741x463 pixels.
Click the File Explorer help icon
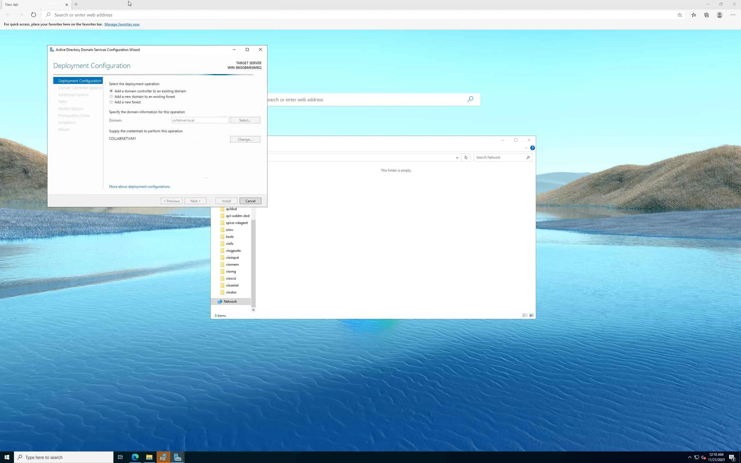(x=533, y=148)
